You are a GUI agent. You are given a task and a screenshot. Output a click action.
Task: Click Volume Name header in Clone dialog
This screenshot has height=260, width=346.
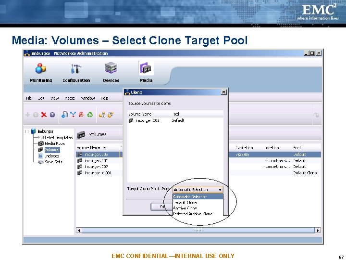[149, 114]
